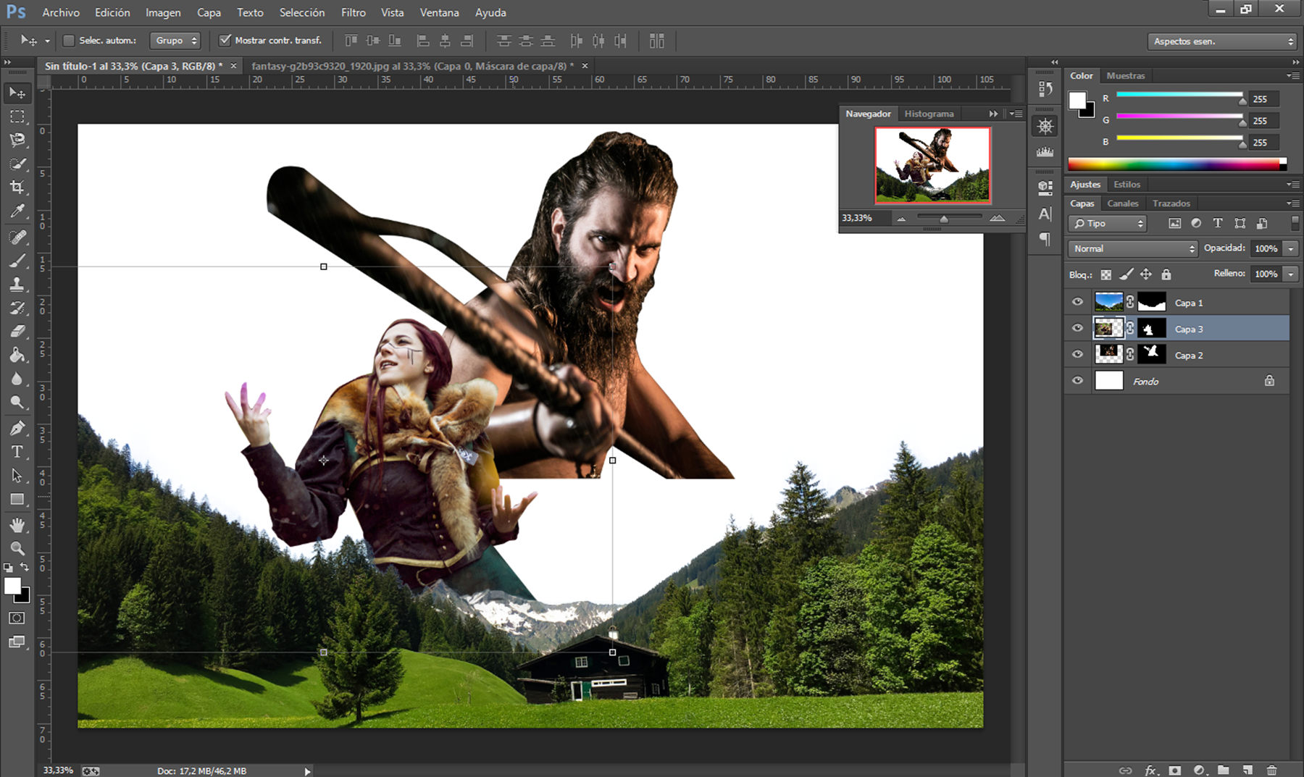
Task: Select the Quick Selection tool
Action: [x=17, y=164]
